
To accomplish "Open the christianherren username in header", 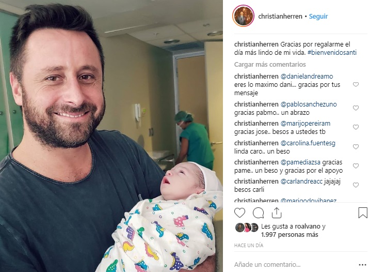I will click(280, 16).
